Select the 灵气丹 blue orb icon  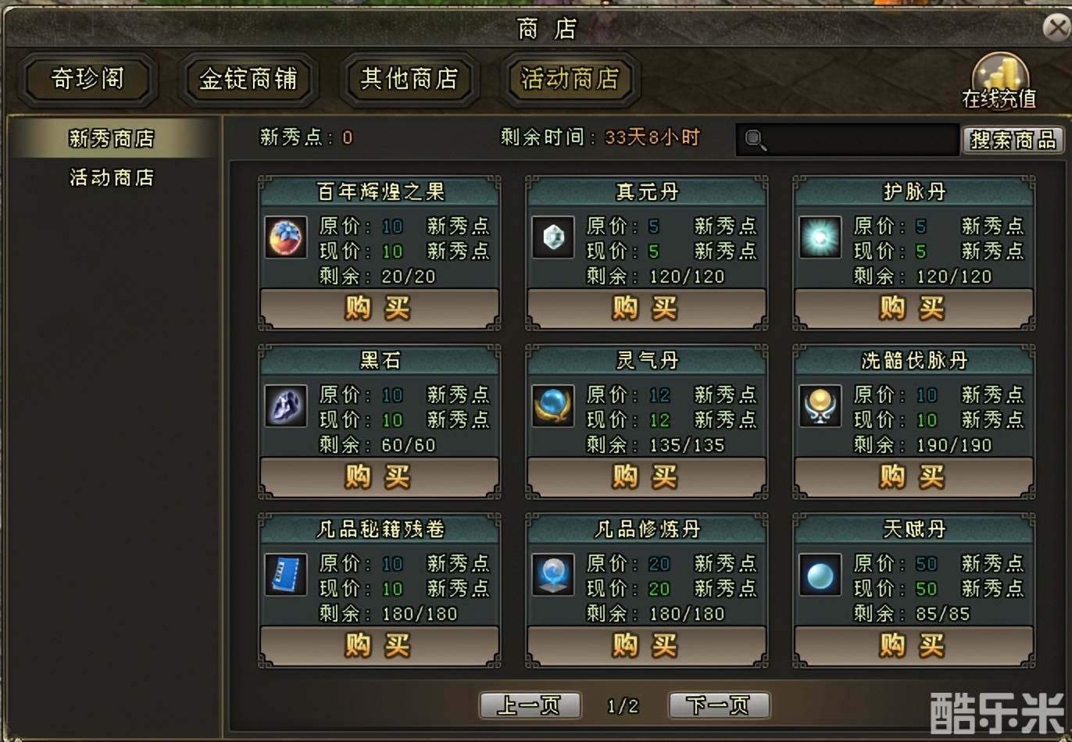point(553,406)
